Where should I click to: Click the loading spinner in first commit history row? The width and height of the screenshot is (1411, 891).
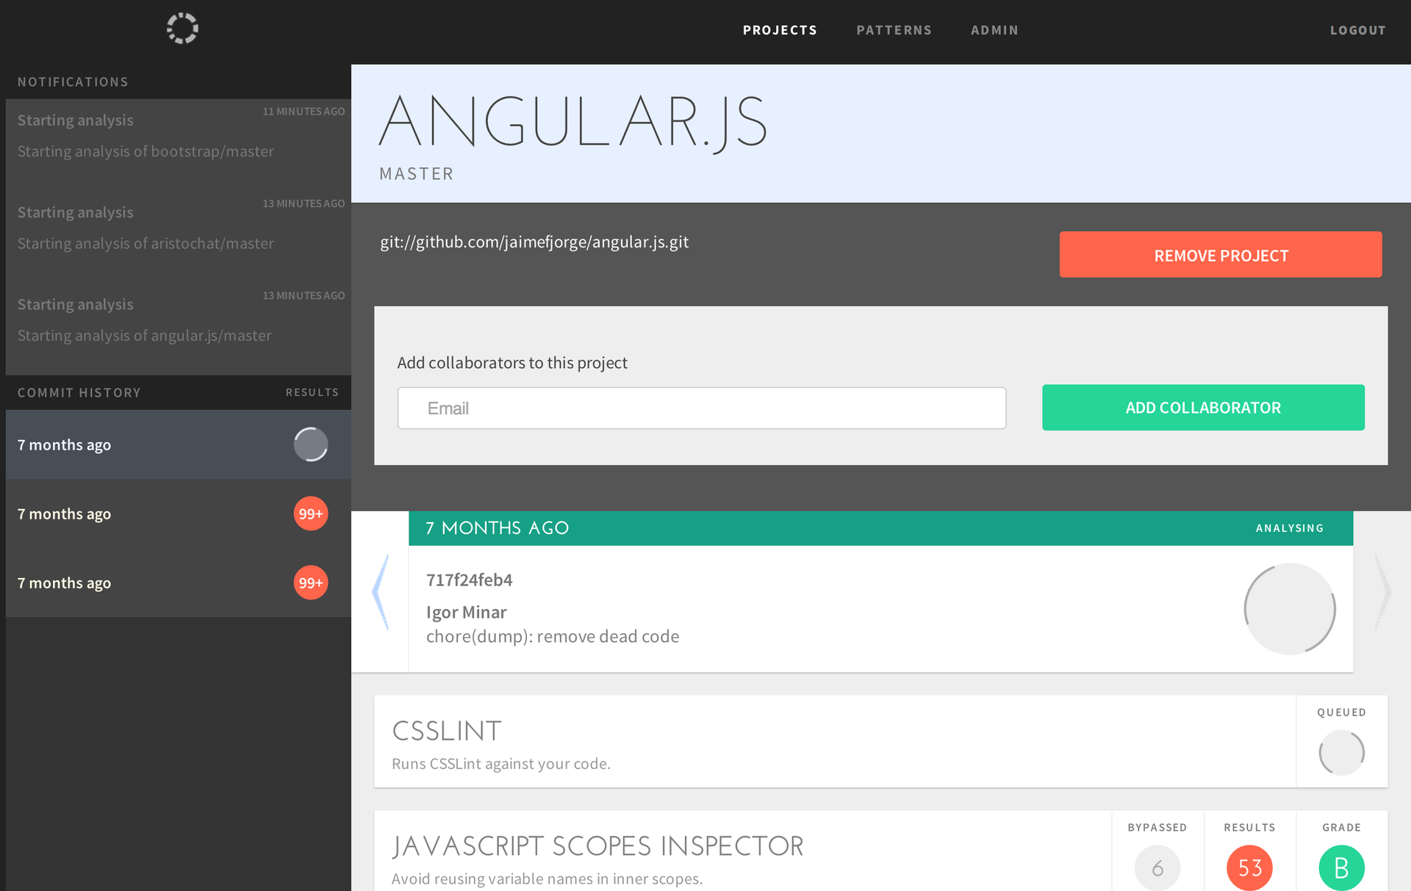click(311, 444)
